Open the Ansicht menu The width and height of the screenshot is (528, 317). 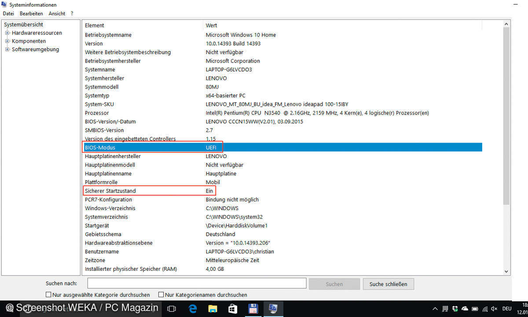(57, 14)
